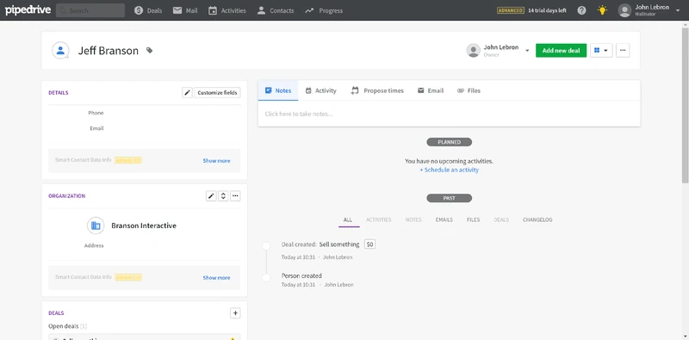The height and width of the screenshot is (340, 689).
Task: Switch to the Activity tab
Action: click(320, 90)
